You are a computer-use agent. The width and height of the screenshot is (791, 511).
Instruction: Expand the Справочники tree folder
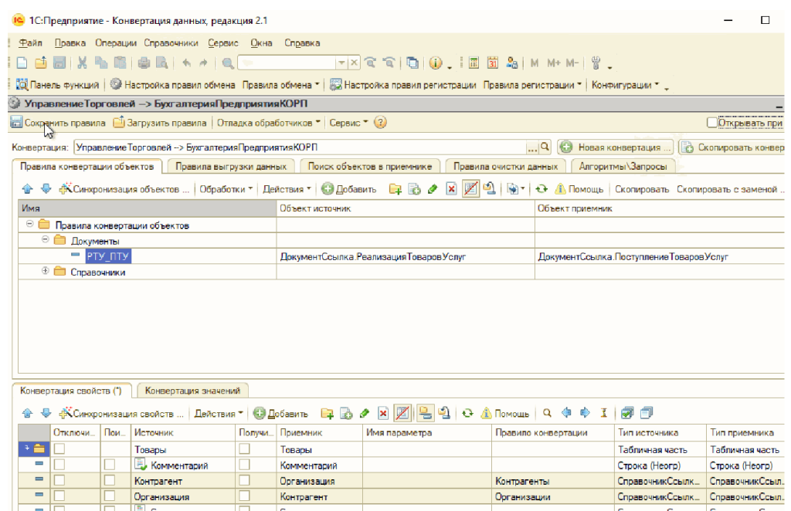tap(45, 272)
